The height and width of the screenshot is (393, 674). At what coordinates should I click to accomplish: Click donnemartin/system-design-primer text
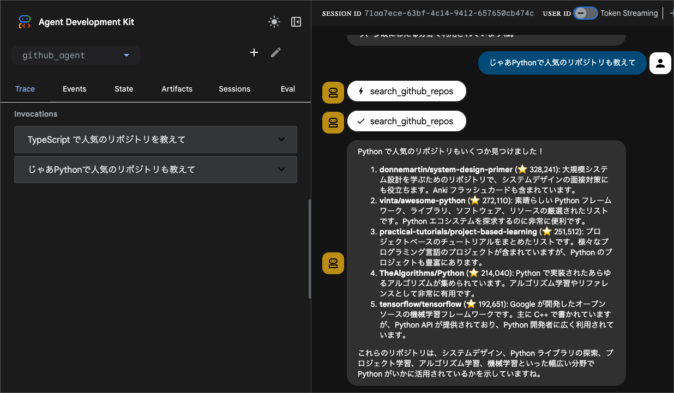(x=446, y=170)
